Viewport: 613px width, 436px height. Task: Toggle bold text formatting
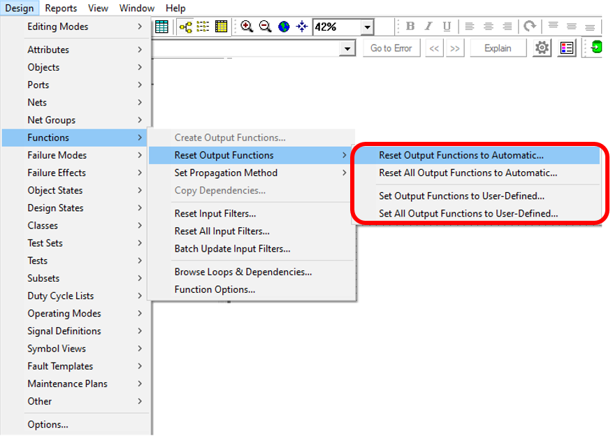click(410, 26)
